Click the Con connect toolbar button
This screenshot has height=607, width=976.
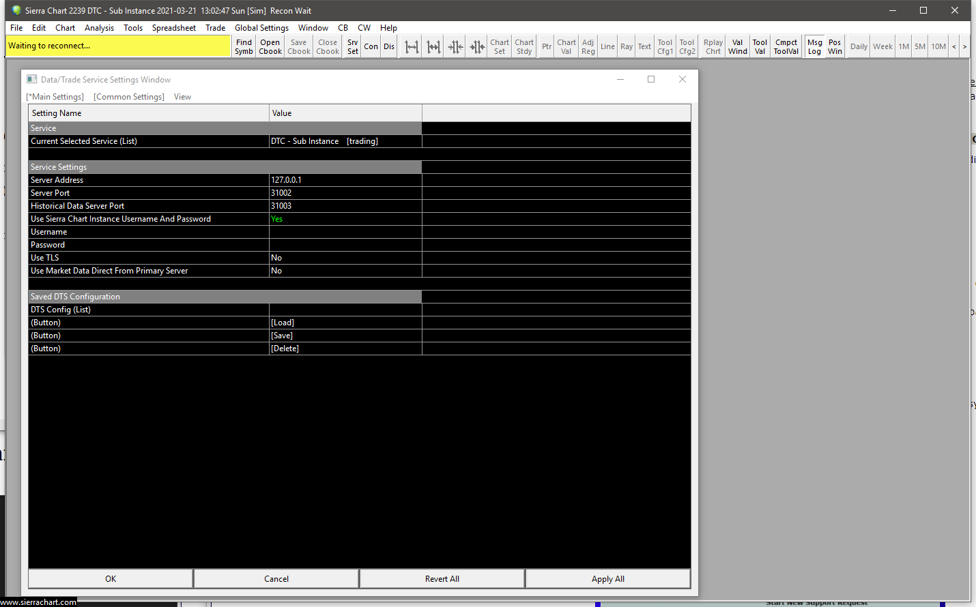pos(371,46)
